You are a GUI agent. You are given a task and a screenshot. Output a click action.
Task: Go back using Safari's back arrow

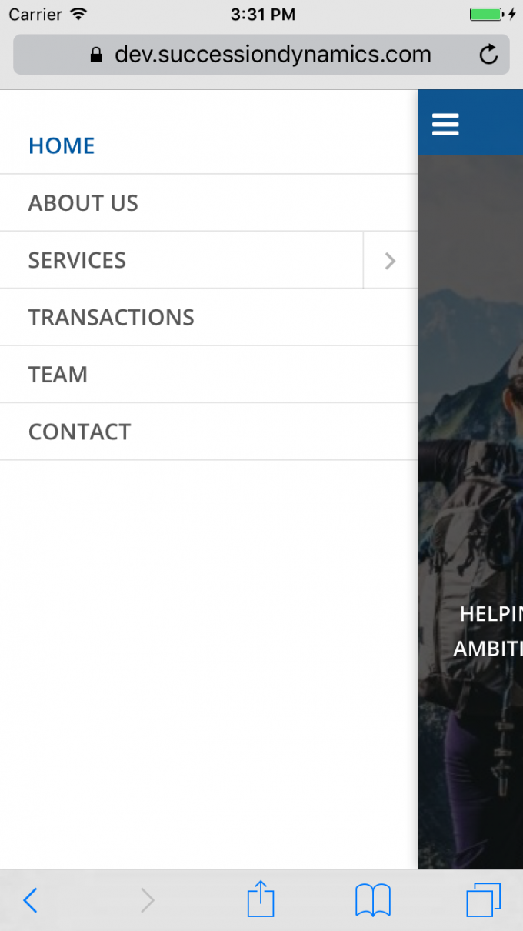(x=30, y=899)
